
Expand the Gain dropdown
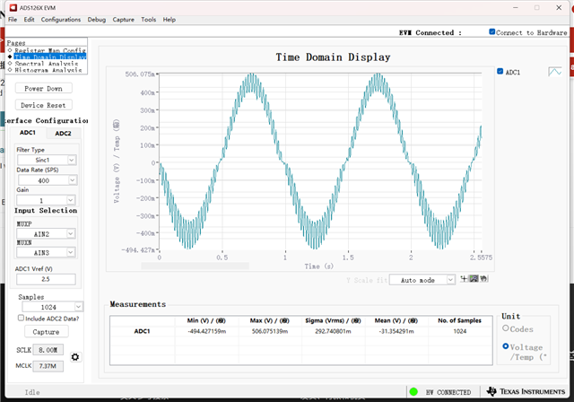[71, 200]
